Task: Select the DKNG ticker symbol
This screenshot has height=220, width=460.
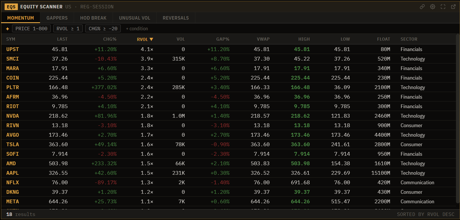Action: pyautogui.click(x=13, y=192)
